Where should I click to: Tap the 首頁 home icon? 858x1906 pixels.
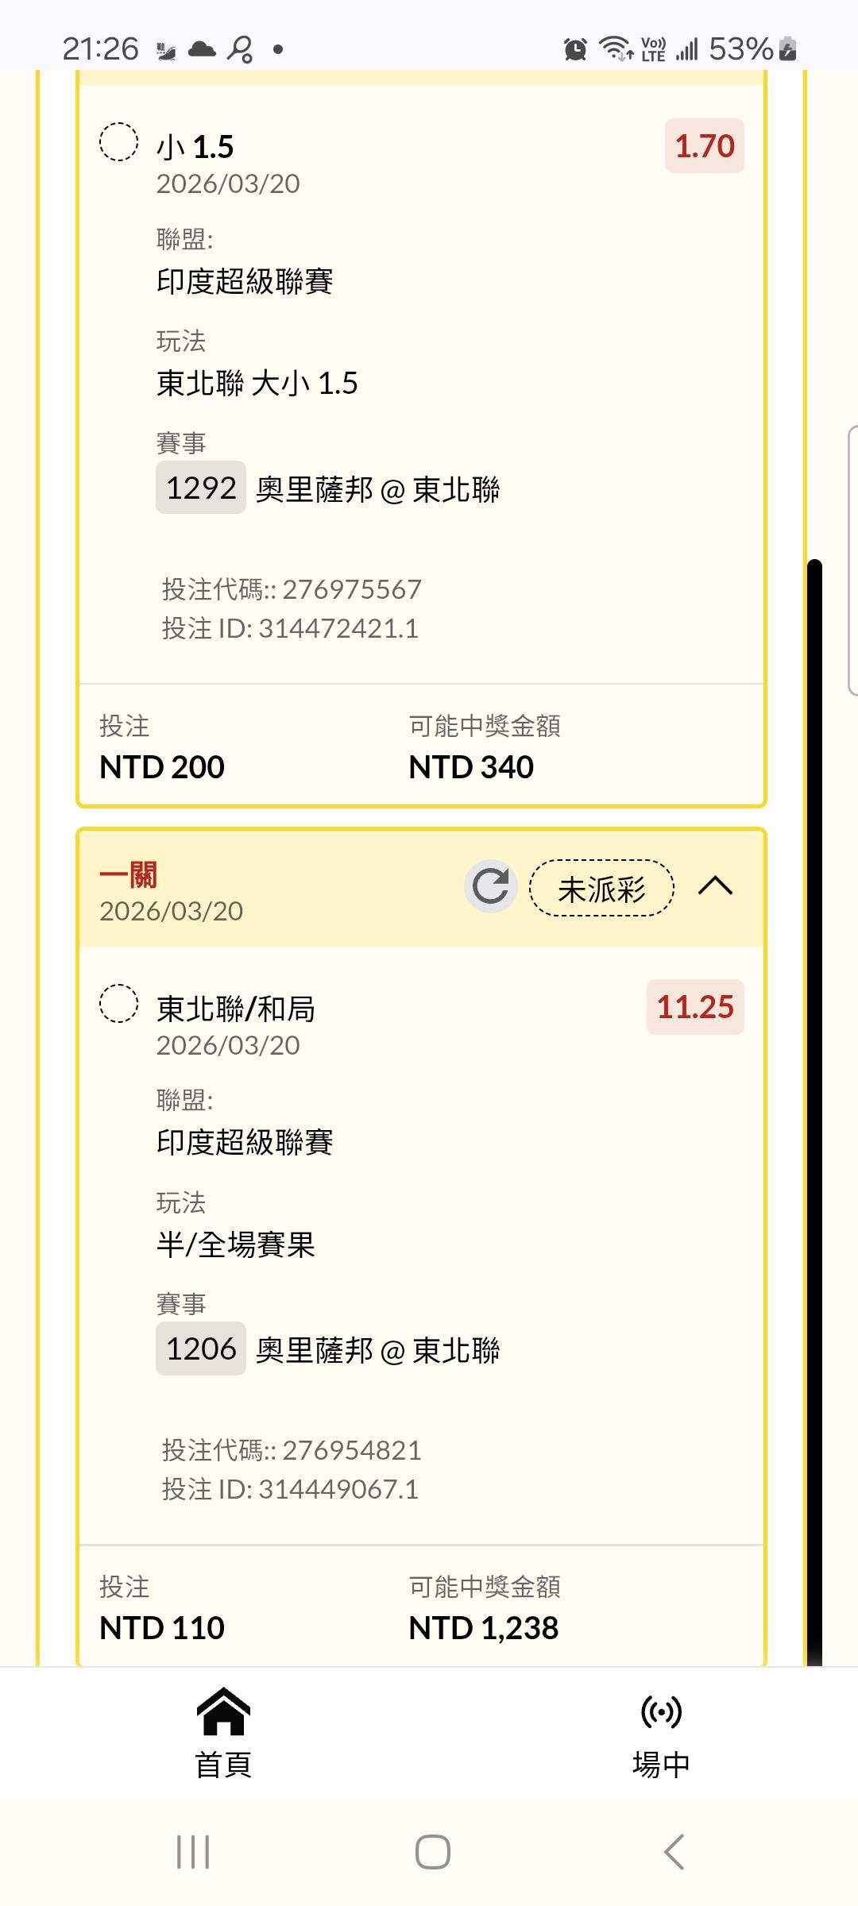223,1711
